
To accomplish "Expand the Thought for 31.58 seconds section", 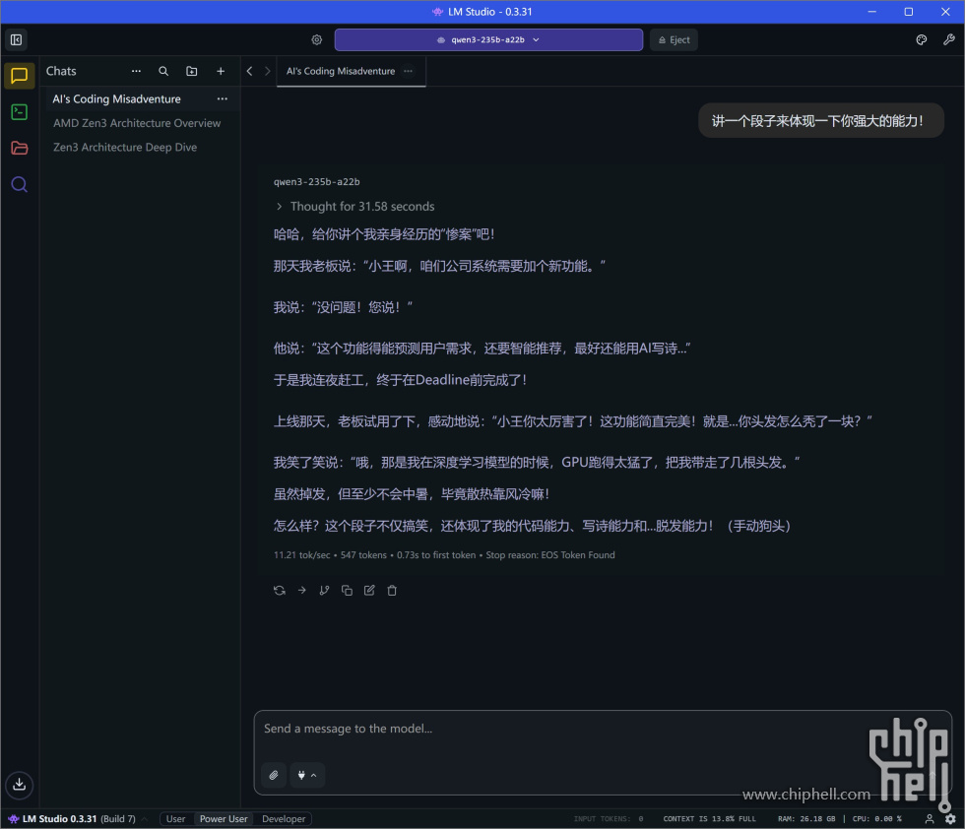I will [354, 207].
